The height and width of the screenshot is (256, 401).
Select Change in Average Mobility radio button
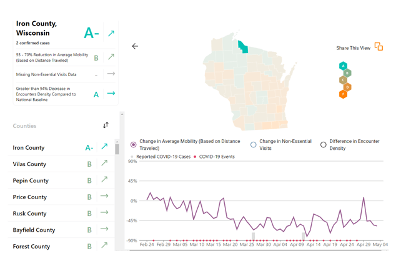[x=133, y=144]
